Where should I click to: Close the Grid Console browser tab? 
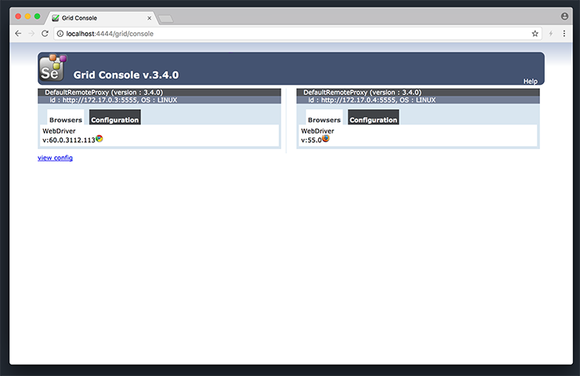(150, 18)
